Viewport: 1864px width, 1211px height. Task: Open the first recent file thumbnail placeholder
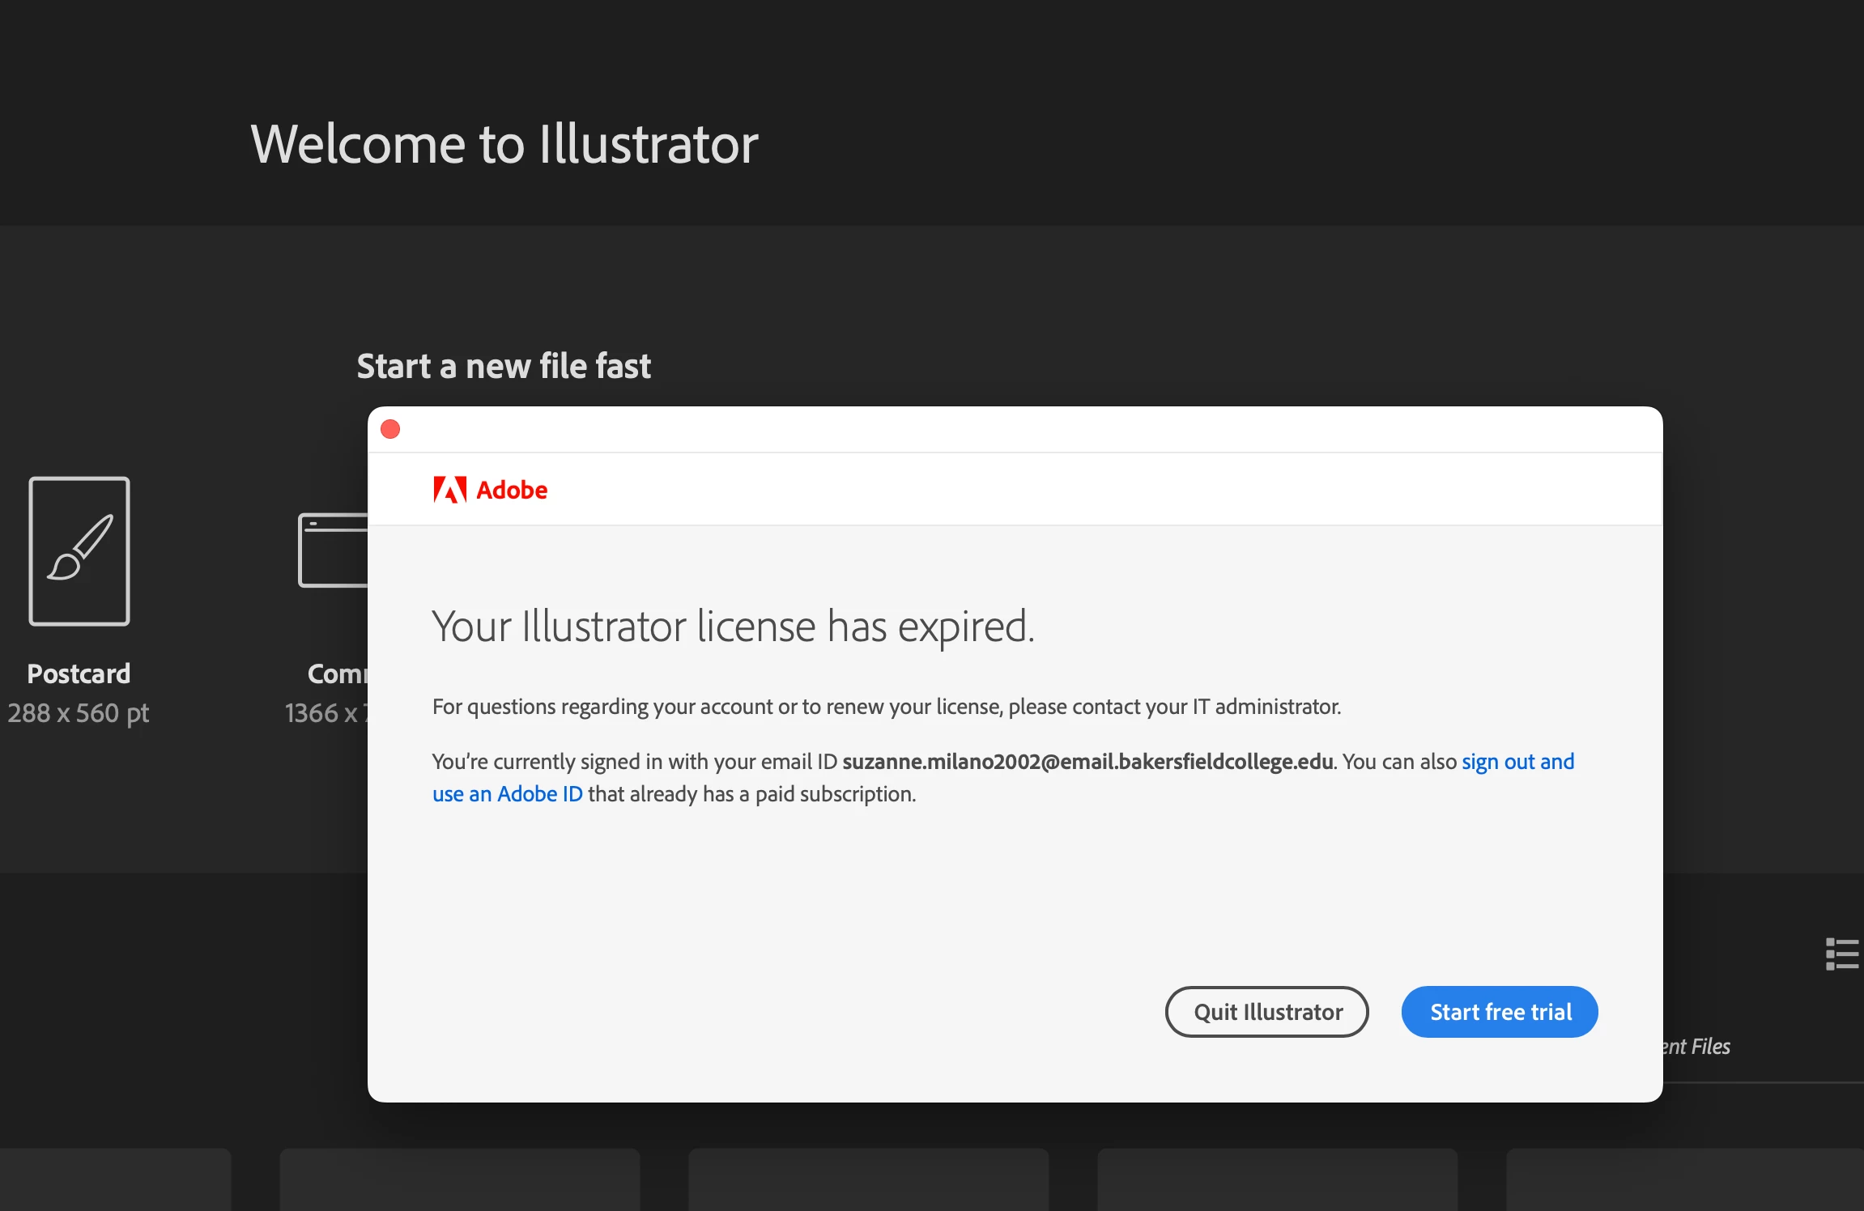click(115, 1179)
